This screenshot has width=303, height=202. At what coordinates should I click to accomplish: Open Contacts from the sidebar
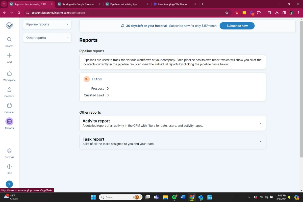(x=9, y=92)
